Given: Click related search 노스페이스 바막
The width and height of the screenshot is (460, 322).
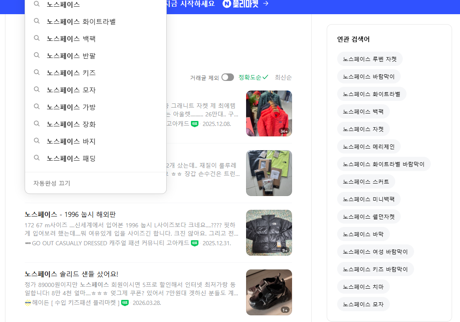Looking at the screenshot, I should click(x=363, y=234).
